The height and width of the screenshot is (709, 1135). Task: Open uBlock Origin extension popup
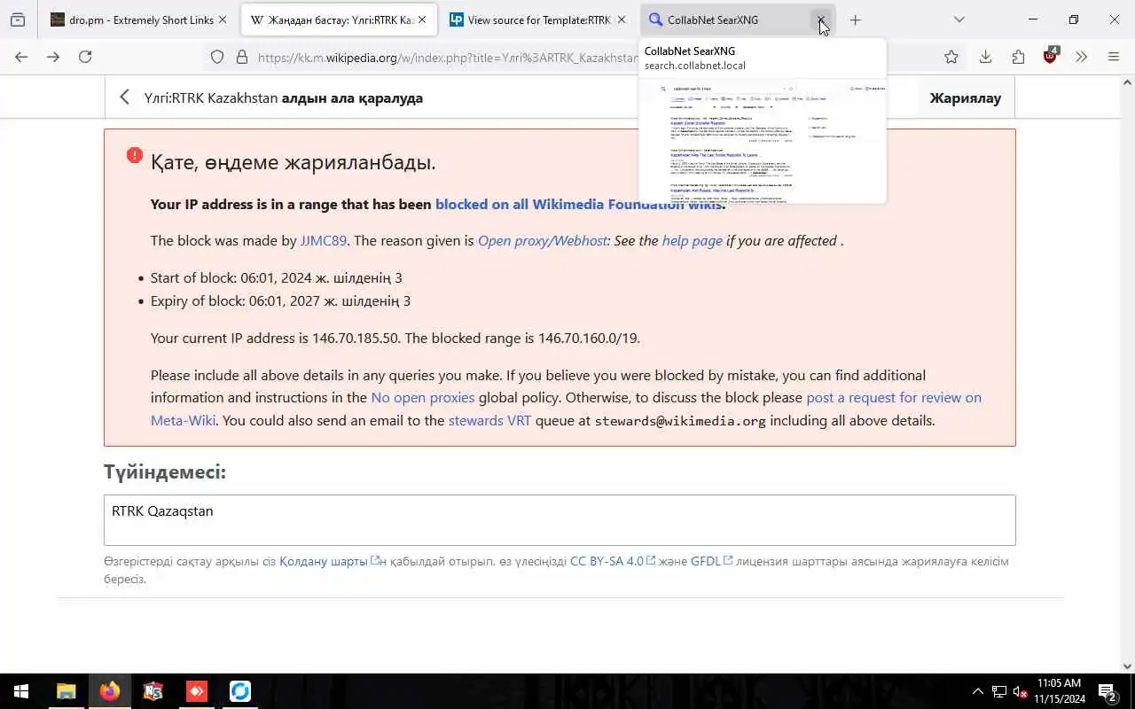coord(1051,57)
